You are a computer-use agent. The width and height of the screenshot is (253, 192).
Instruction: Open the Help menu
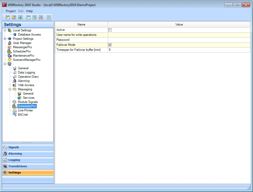click(x=29, y=11)
